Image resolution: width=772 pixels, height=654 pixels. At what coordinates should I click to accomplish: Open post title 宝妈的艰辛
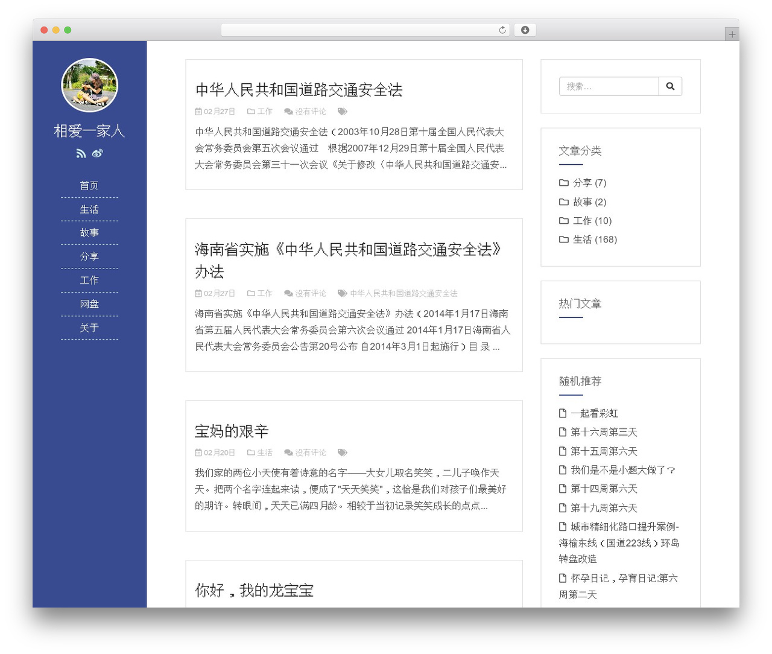232,431
